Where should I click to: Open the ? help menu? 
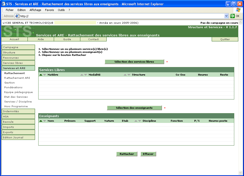coord(69,10)
